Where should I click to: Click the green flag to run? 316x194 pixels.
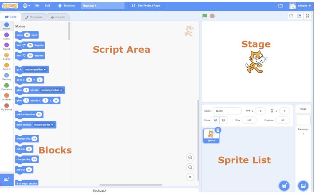[205, 16]
